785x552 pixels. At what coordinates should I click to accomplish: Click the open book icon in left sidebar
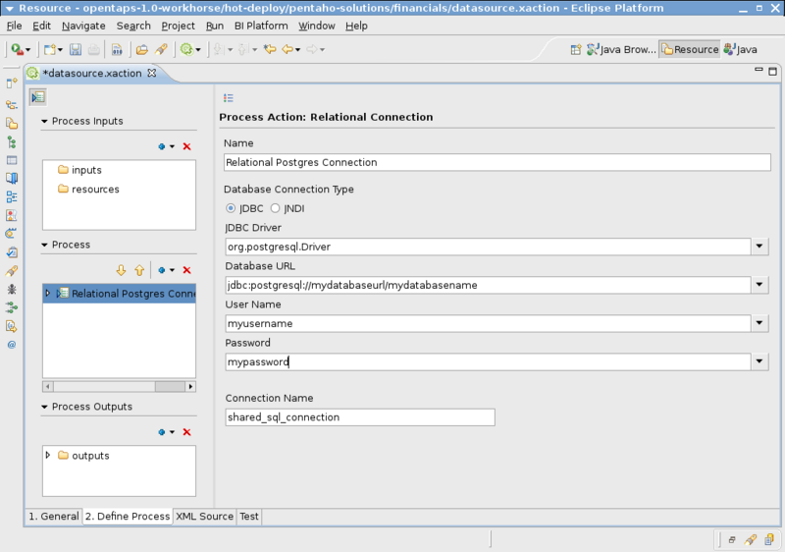tap(12, 179)
